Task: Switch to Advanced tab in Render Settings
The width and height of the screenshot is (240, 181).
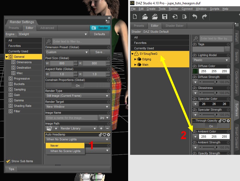Action: [47, 28]
